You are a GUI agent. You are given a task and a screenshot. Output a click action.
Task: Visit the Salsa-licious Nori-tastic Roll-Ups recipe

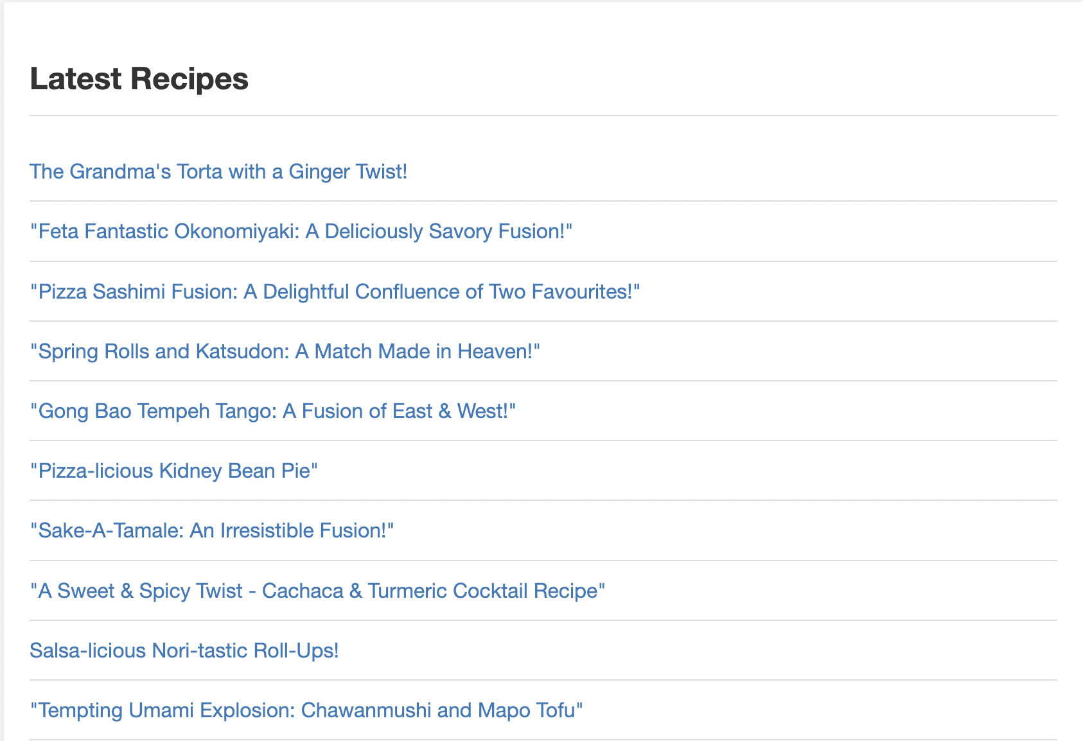click(184, 650)
